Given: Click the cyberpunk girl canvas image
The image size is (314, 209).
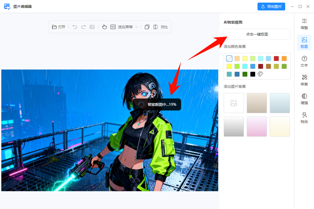Looking at the screenshot, I should [110, 130].
